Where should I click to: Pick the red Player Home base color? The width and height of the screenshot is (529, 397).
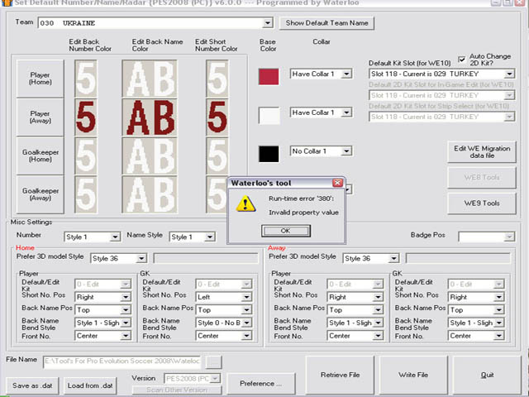(x=269, y=77)
